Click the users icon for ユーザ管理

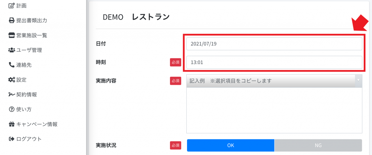[x=11, y=50]
